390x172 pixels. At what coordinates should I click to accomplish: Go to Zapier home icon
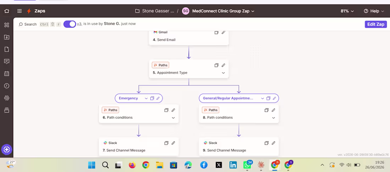(x=7, y=11)
